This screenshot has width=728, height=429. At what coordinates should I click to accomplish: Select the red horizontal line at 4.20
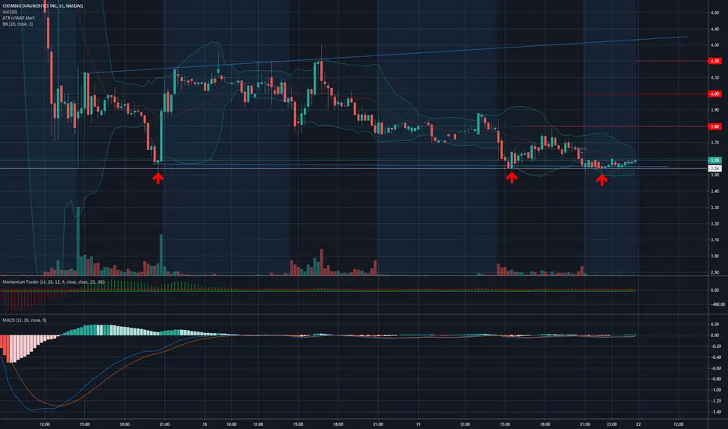672,61
